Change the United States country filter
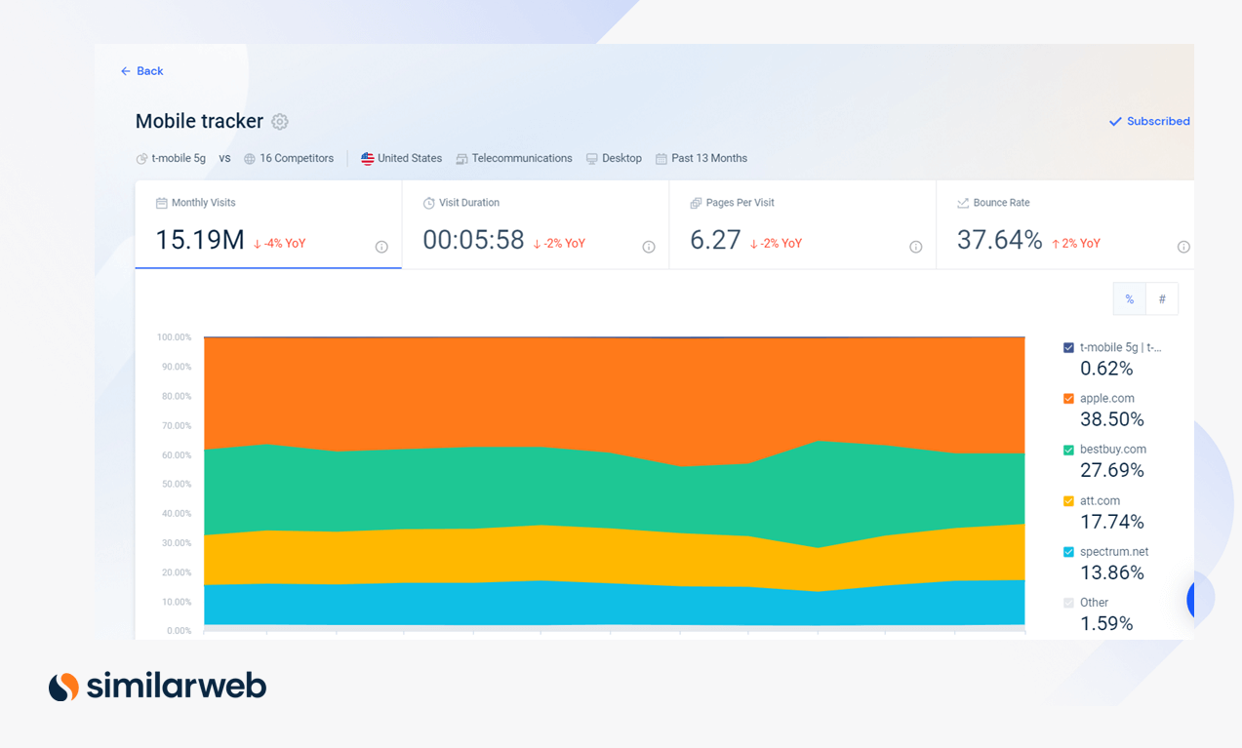The width and height of the screenshot is (1242, 748). (x=401, y=158)
